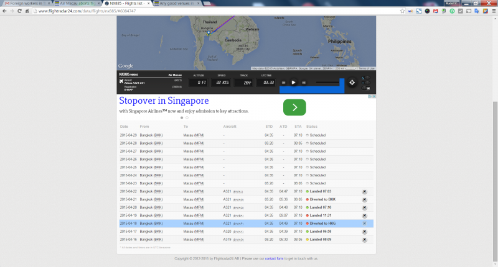The image size is (498, 267).
Task: Click the Date column header
Action: click(x=124, y=127)
